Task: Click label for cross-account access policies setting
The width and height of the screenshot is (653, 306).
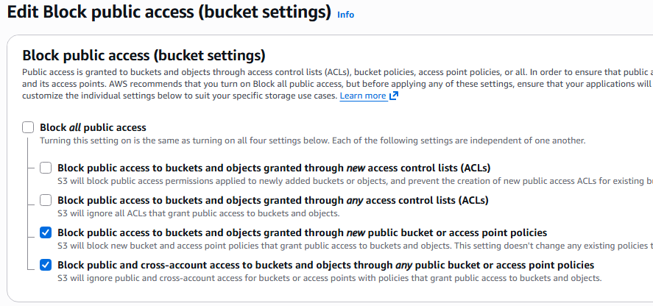Action: click(325, 265)
